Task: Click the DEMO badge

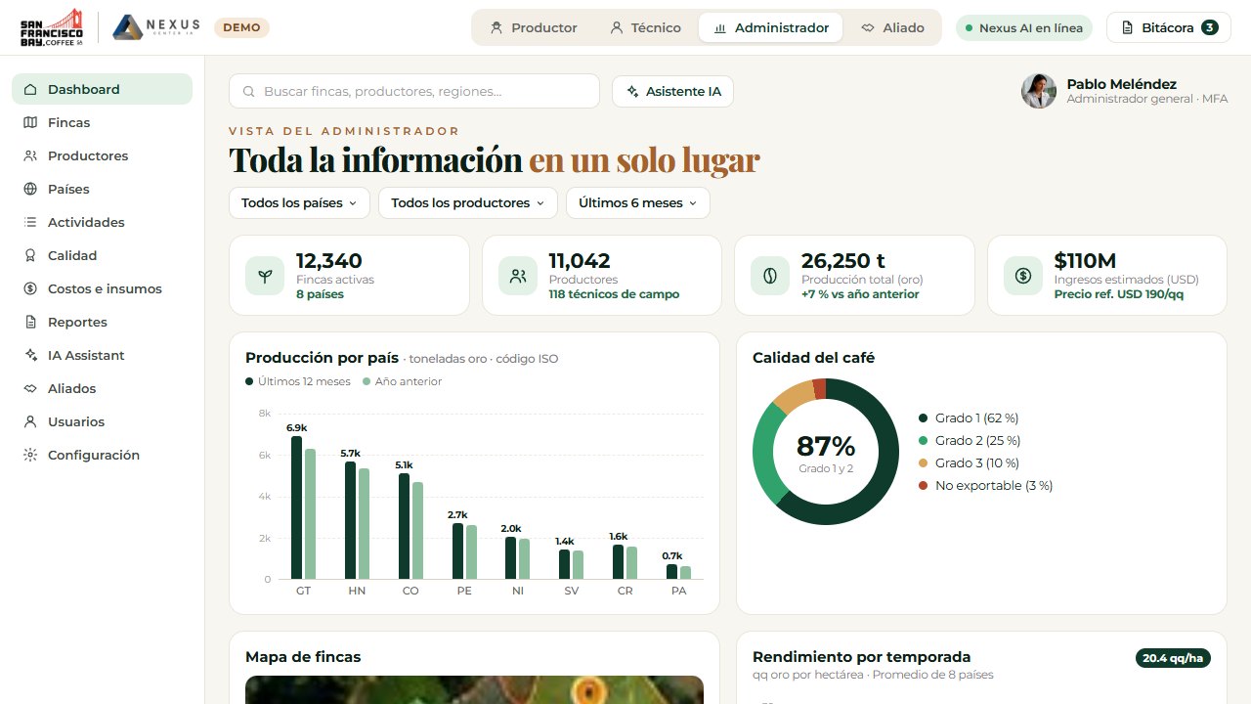Action: pos(241,27)
